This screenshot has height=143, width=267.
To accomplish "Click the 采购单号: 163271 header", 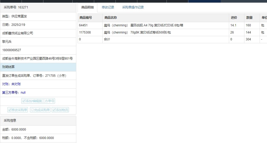I will [38, 7].
